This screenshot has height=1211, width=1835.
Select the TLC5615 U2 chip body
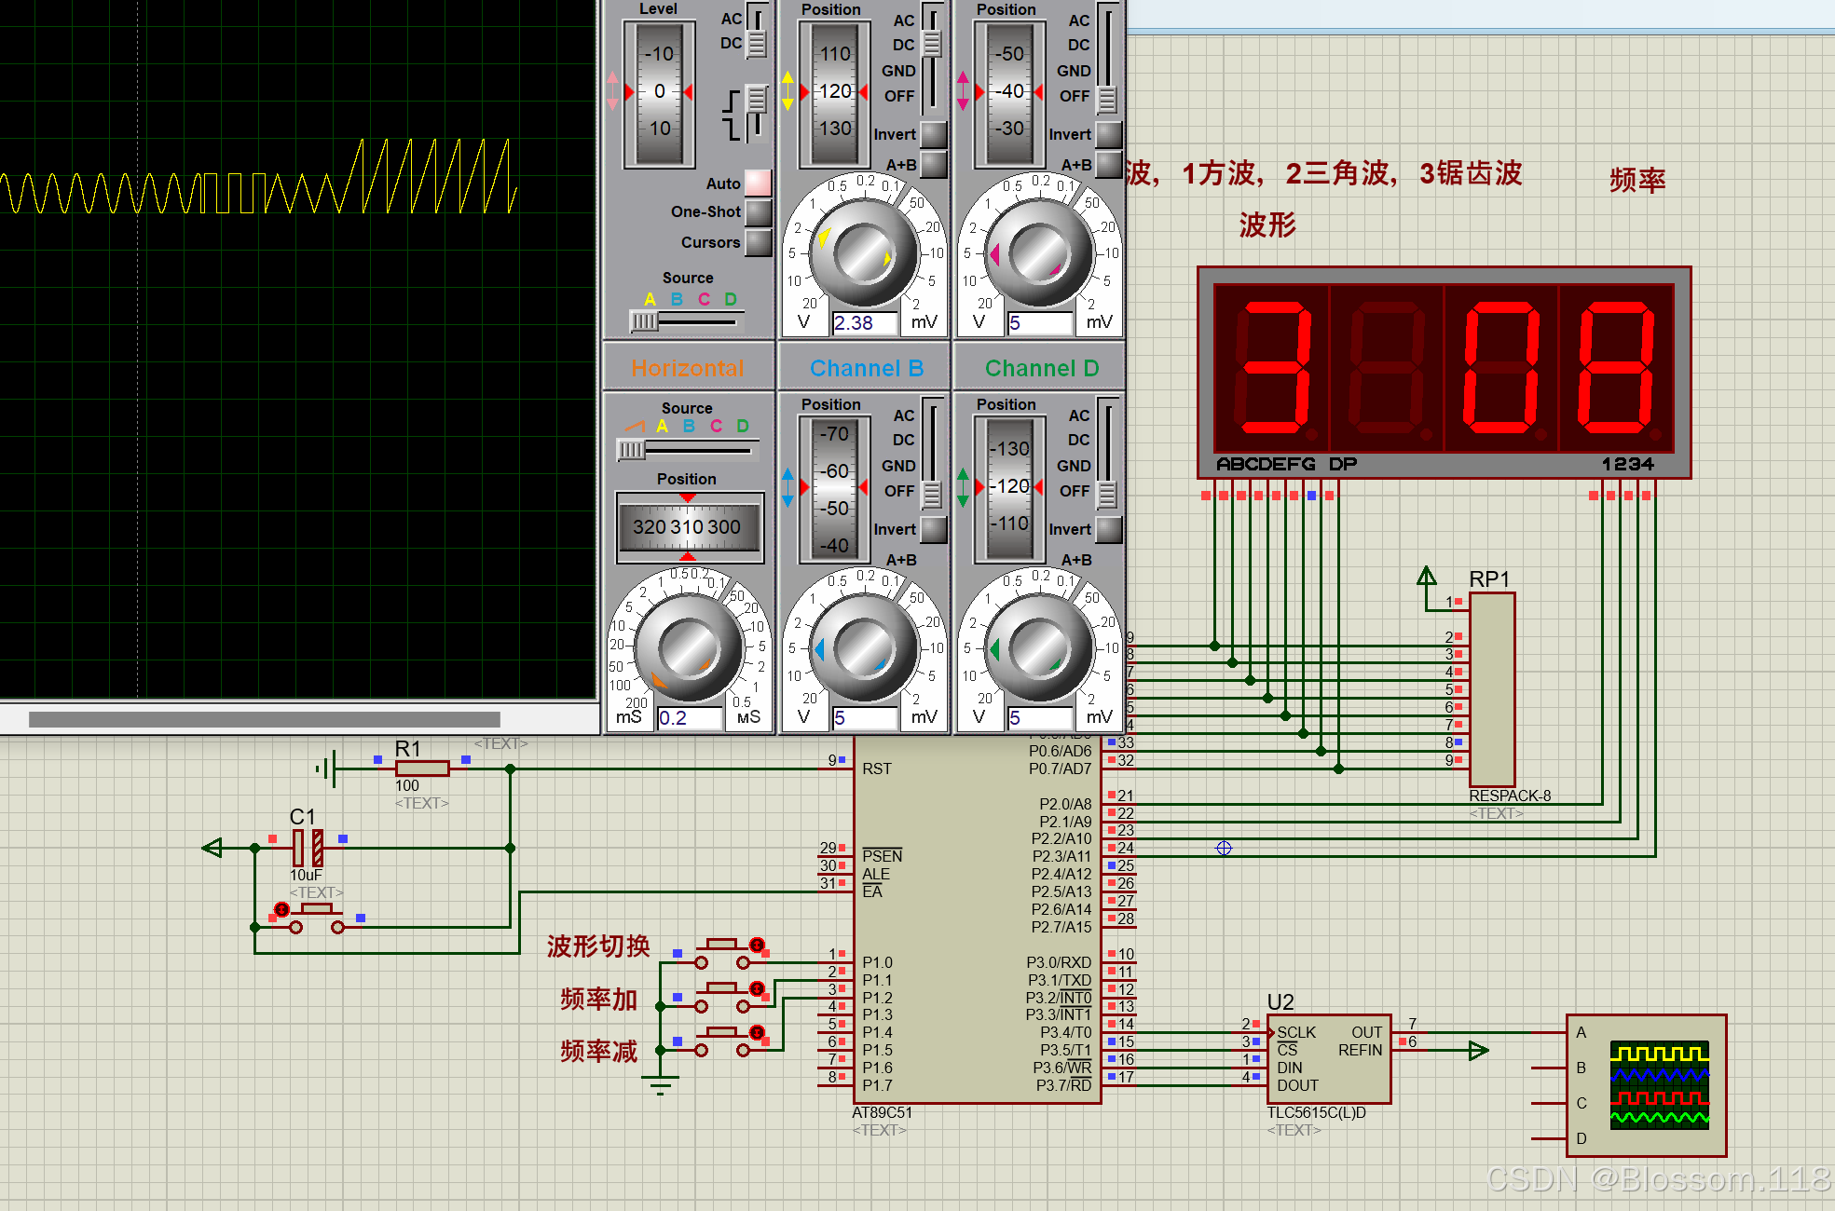[x=1328, y=1059]
